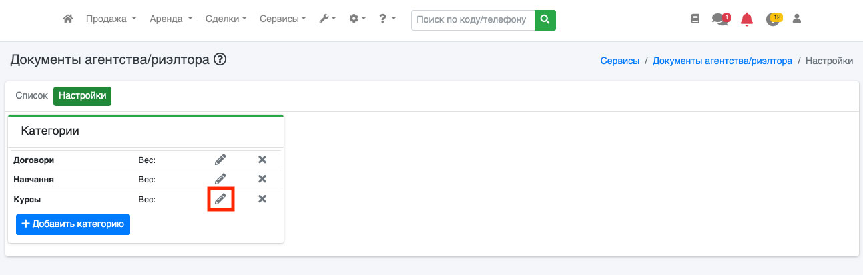This screenshot has height=275, width=863.
Task: Open the book knowledge base icon
Action: coord(695,19)
